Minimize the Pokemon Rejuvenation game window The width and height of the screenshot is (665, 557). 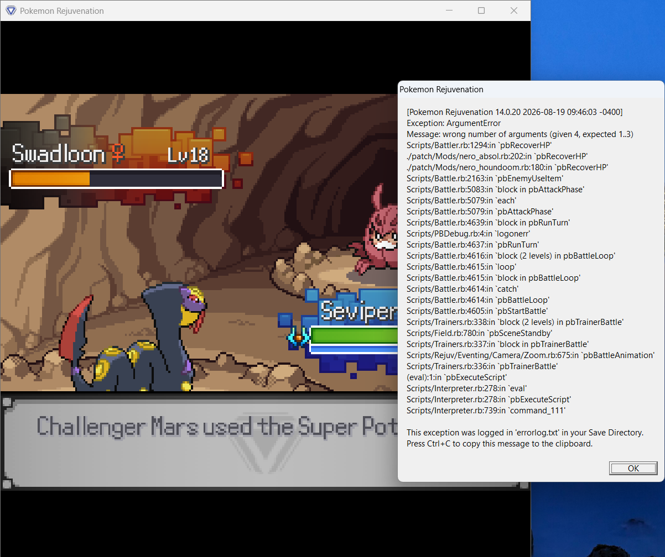pos(449,10)
